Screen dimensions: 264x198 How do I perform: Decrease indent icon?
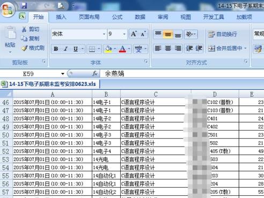[x=189, y=48]
